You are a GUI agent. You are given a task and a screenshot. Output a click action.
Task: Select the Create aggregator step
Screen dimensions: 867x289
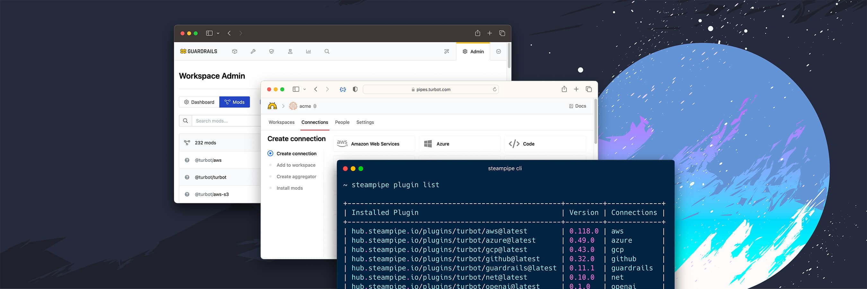coord(296,176)
